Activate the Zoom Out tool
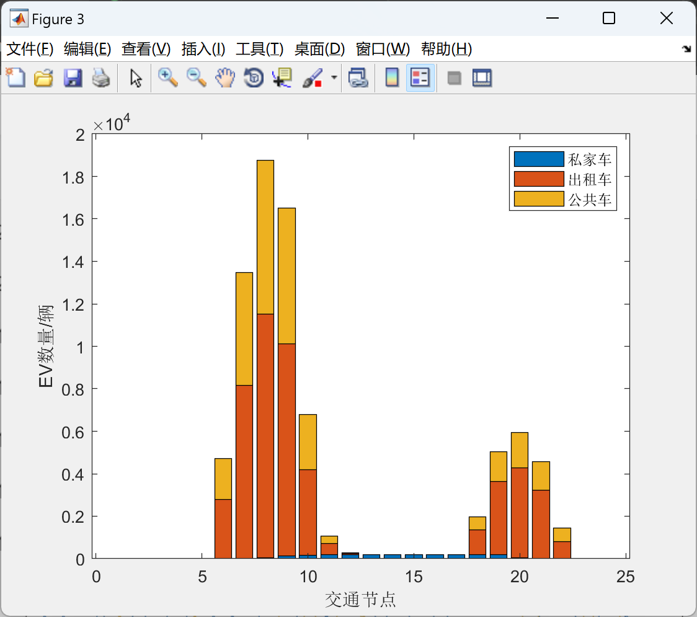 coord(196,78)
